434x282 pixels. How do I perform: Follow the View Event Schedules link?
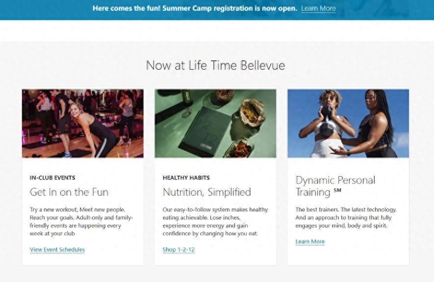[x=57, y=249]
